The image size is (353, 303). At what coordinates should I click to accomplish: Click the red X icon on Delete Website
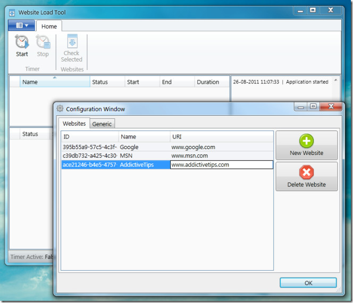coord(306,172)
